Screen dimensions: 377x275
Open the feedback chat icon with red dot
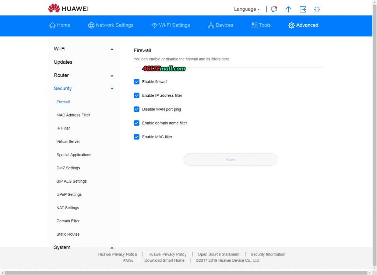point(274,9)
